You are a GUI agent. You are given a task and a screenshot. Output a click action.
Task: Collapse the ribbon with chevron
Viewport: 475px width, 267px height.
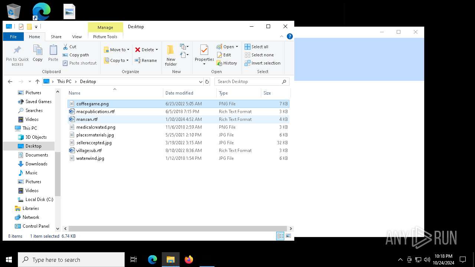pyautogui.click(x=282, y=36)
